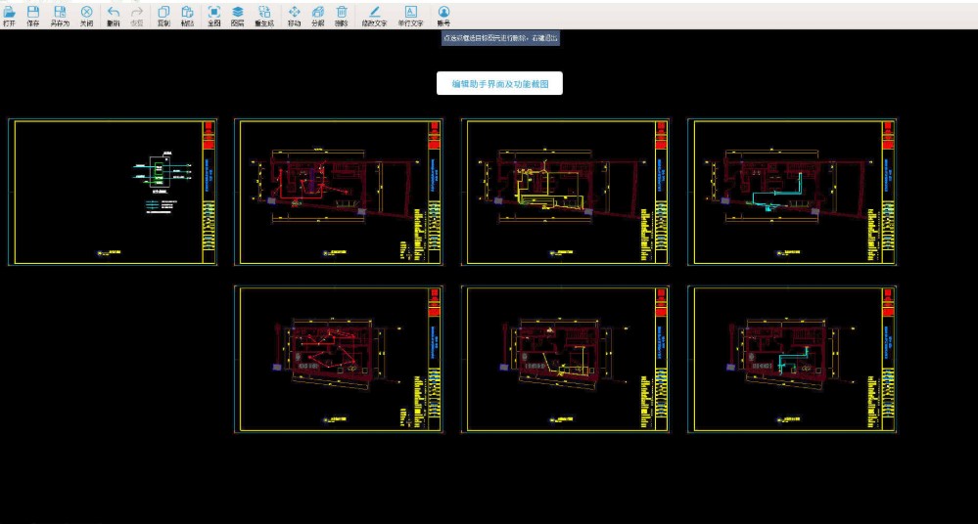Activate the 分解 (Explode) tool
The image size is (978, 524).
pos(317,14)
